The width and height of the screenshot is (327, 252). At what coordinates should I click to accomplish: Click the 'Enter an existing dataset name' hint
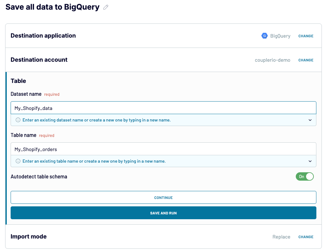pyautogui.click(x=97, y=120)
